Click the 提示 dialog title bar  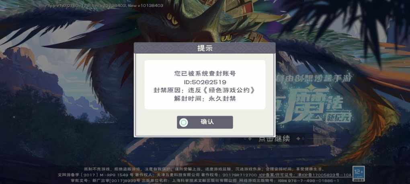(205, 48)
